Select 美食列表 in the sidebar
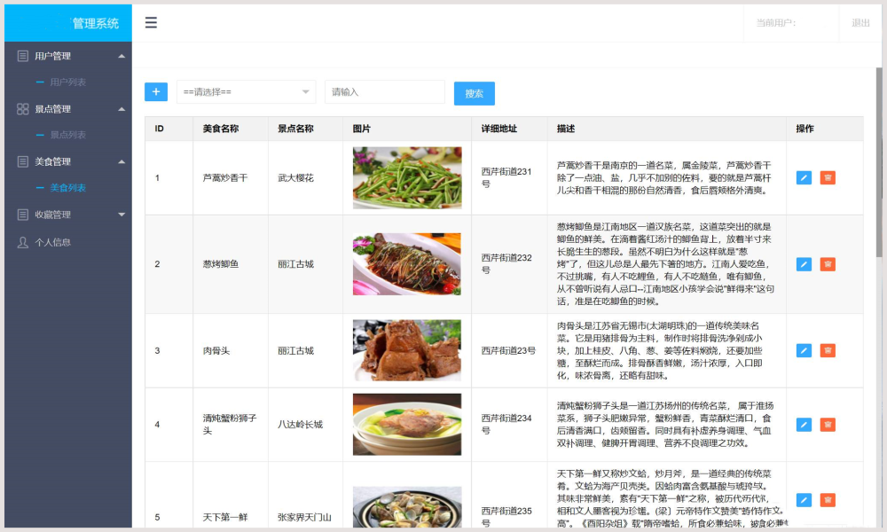The image size is (887, 532). click(68, 188)
